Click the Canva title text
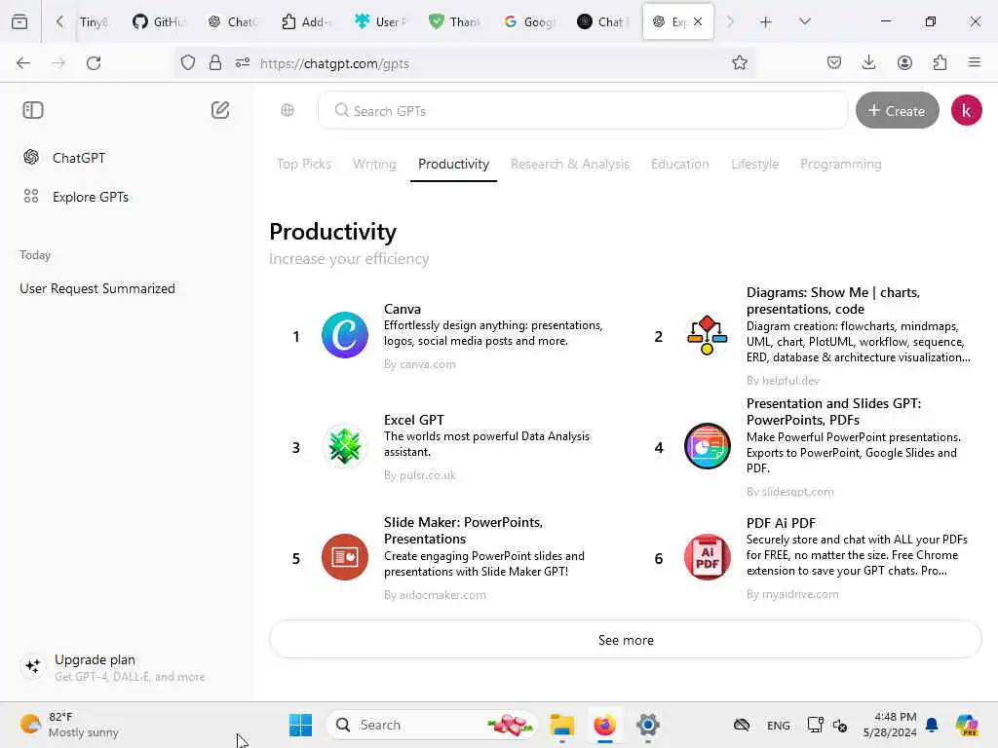The height and width of the screenshot is (748, 998). click(402, 309)
